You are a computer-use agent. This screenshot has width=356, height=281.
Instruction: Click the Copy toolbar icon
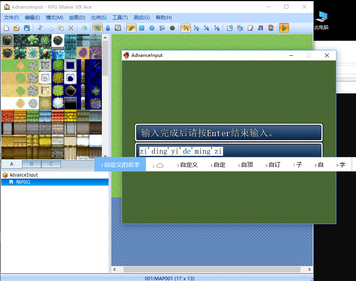50,28
